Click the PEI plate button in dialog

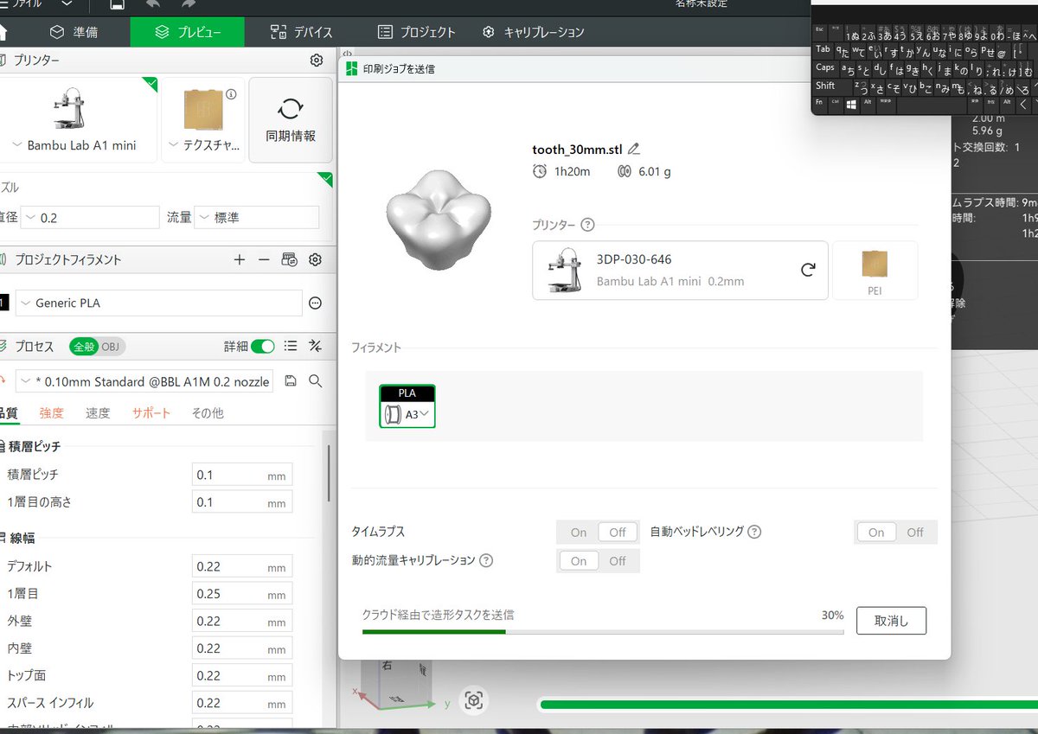(x=875, y=271)
